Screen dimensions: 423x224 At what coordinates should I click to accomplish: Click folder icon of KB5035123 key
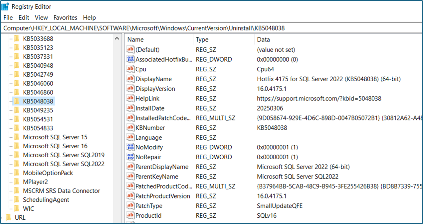(x=17, y=48)
